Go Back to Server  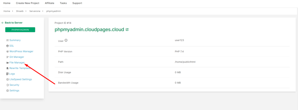tap(12, 23)
